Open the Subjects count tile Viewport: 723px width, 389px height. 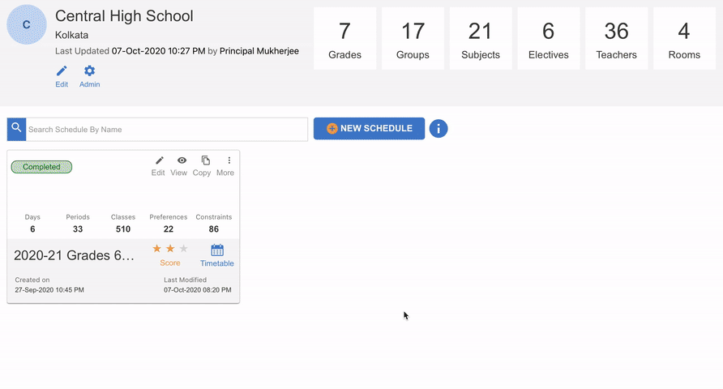coord(481,38)
